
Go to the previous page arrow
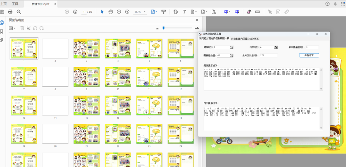click(x=67, y=12)
